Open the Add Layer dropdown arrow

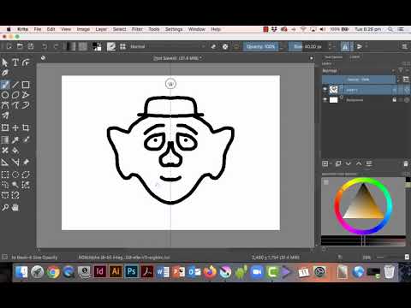[331, 163]
